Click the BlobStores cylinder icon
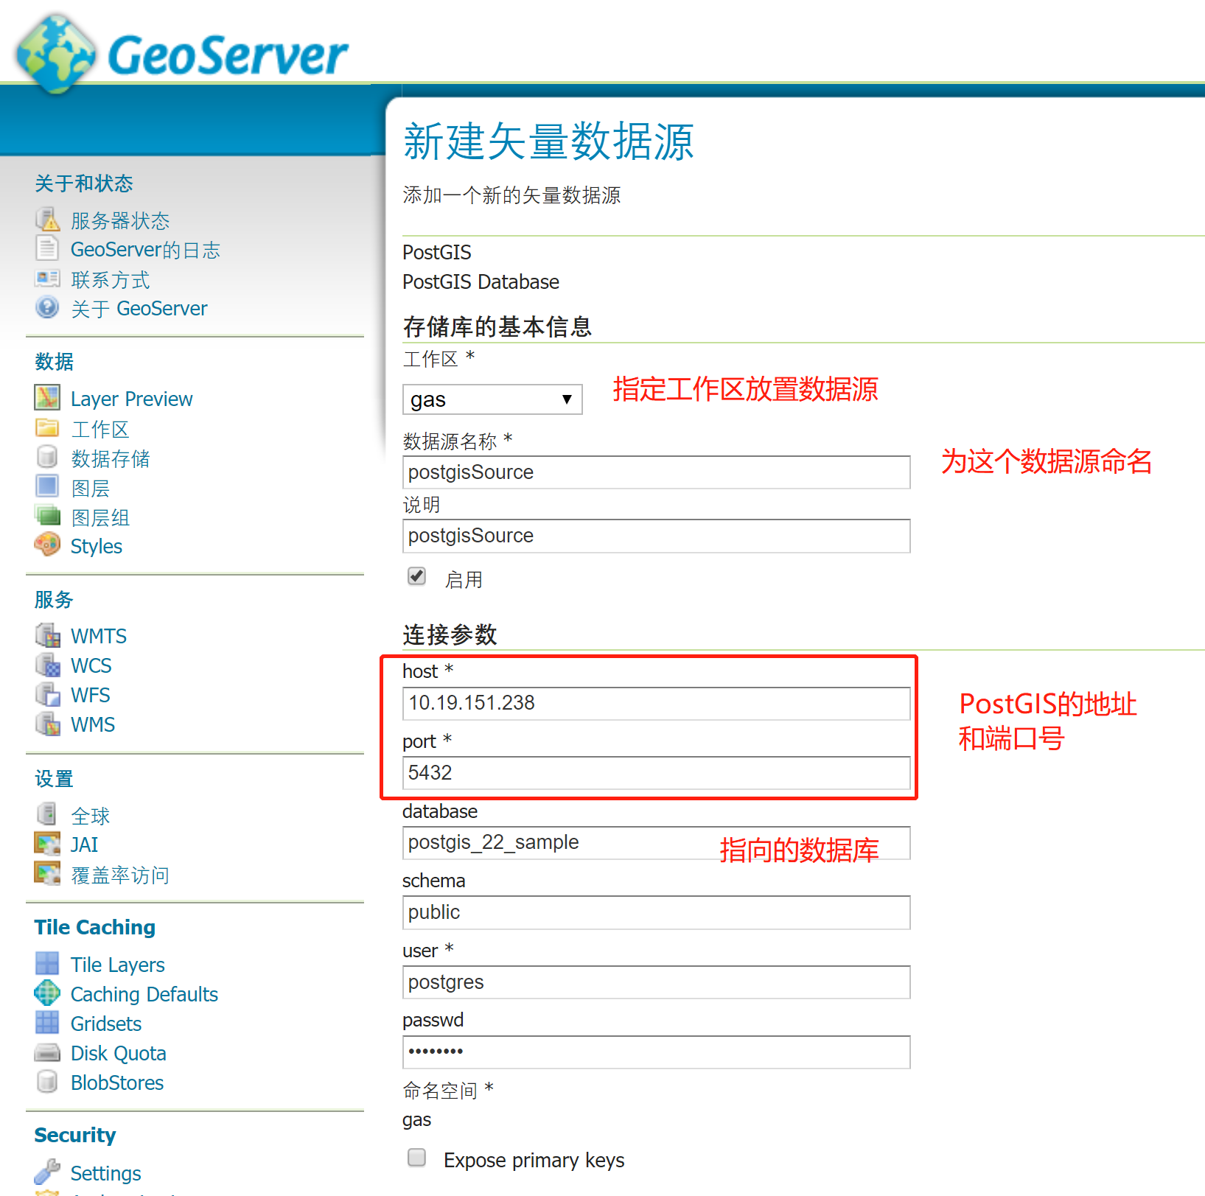 [x=47, y=1081]
